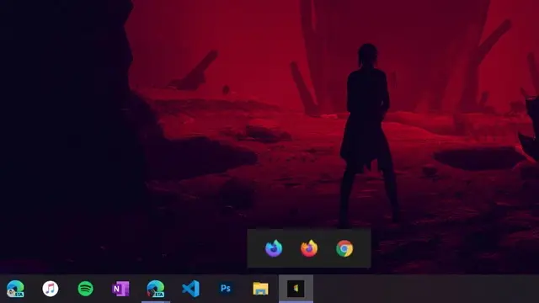Click the highlighted black grouped-apps taskbar icon
The height and width of the screenshot is (303, 539).
[296, 288]
